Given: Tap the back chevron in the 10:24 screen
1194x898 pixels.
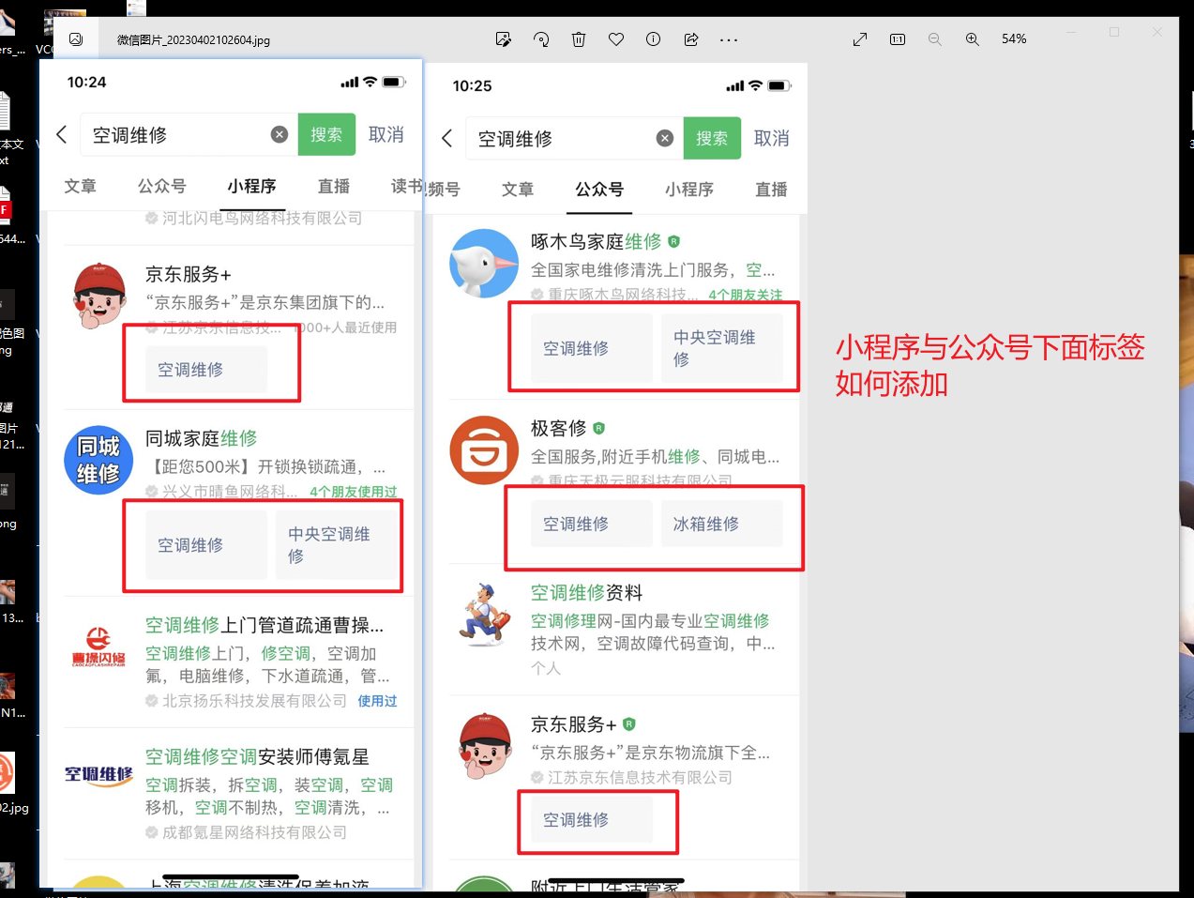Looking at the screenshot, I should click(x=62, y=134).
